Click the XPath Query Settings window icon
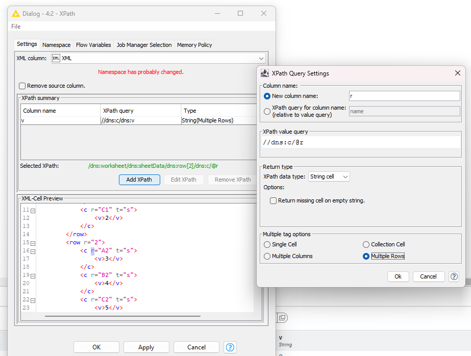This screenshot has width=471, height=356. point(265,73)
